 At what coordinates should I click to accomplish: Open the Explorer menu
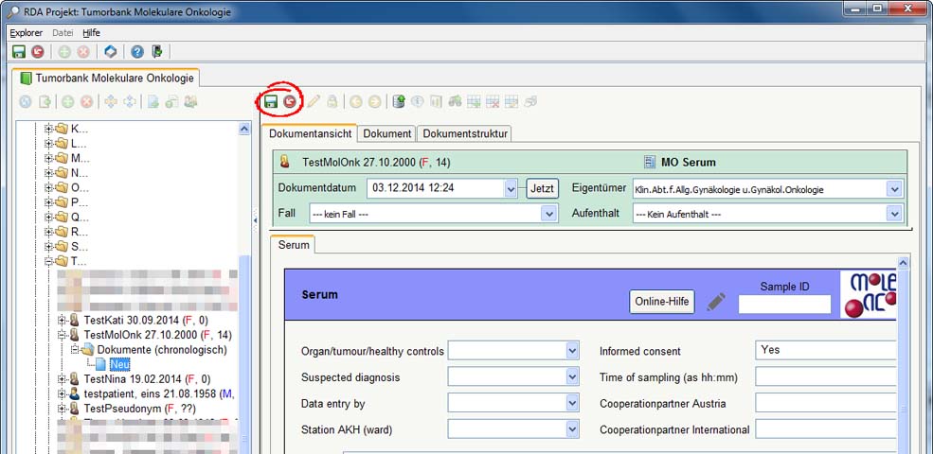click(26, 32)
